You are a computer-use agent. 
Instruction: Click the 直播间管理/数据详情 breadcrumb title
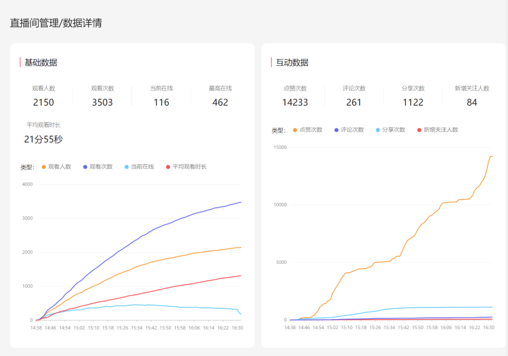point(56,23)
